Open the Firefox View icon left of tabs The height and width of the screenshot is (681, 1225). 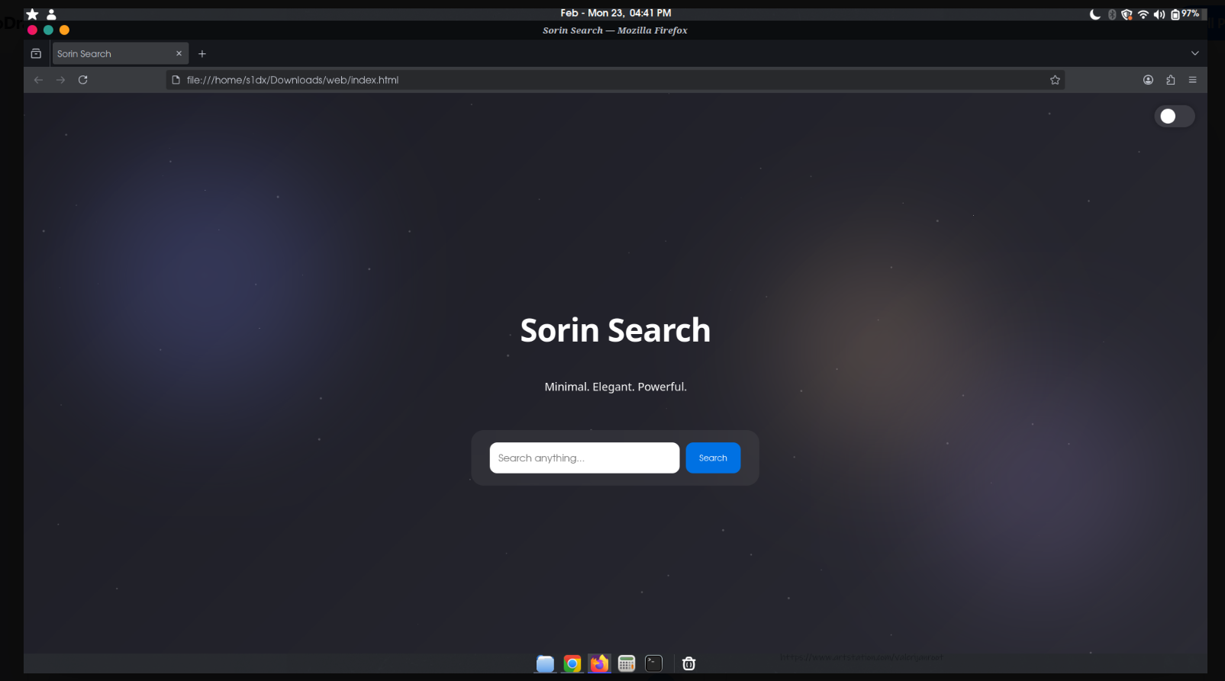(36, 53)
